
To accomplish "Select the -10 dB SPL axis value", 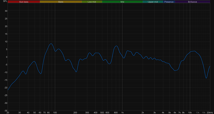I will [6, 72].
